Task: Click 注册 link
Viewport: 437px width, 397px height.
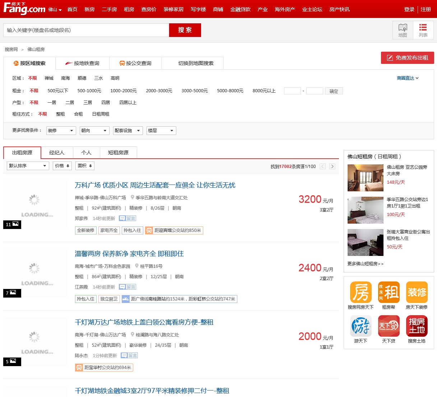Action: (426, 9)
